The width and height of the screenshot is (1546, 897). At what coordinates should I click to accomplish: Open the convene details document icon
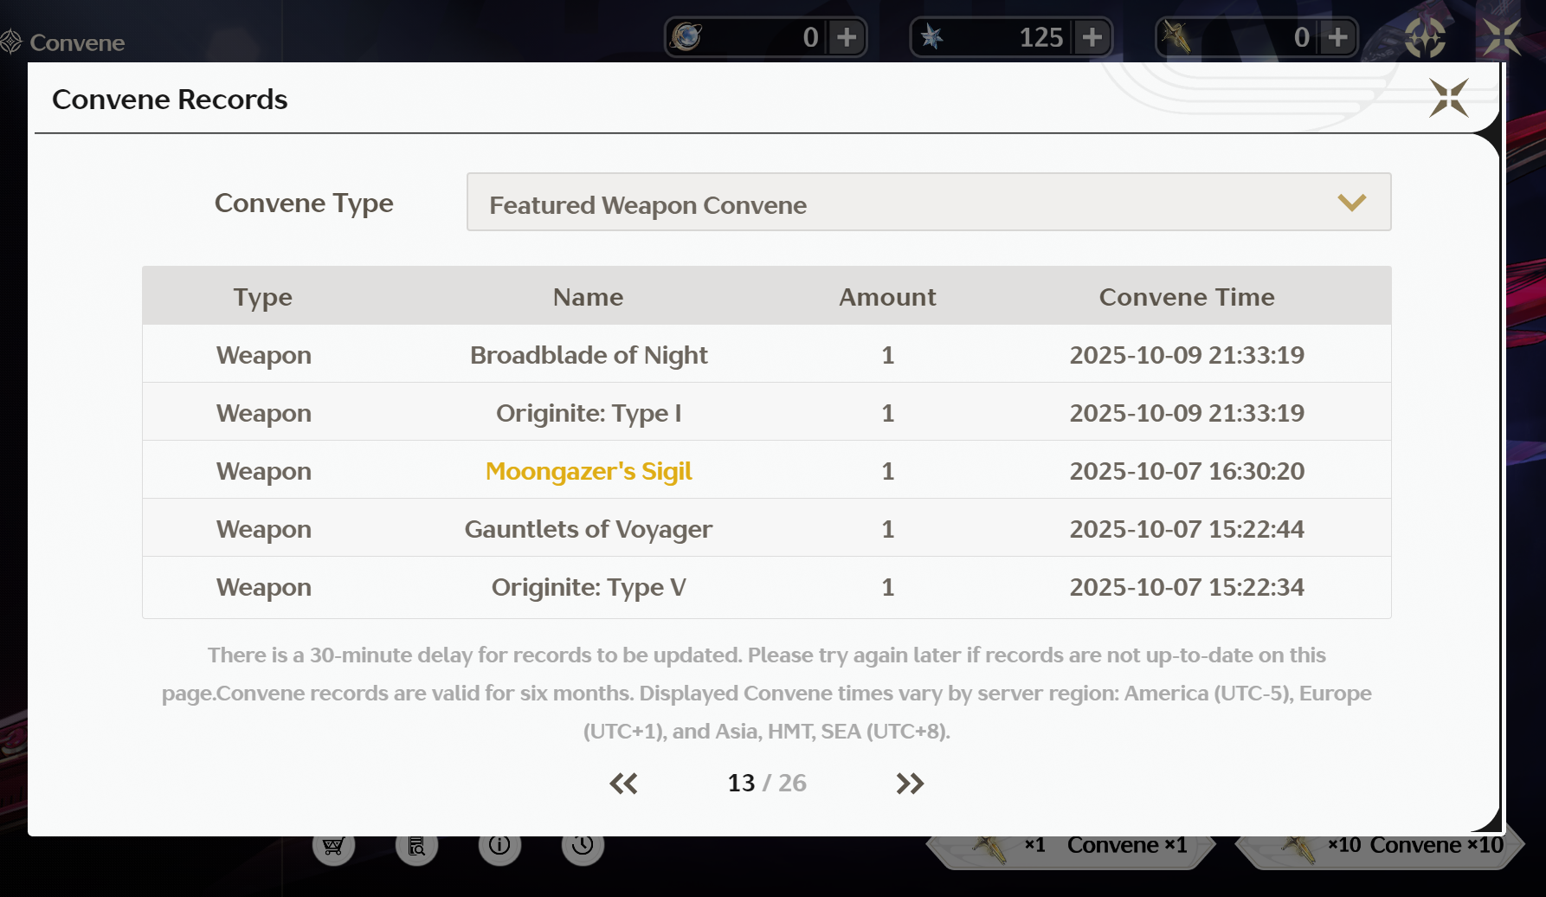pos(416,845)
